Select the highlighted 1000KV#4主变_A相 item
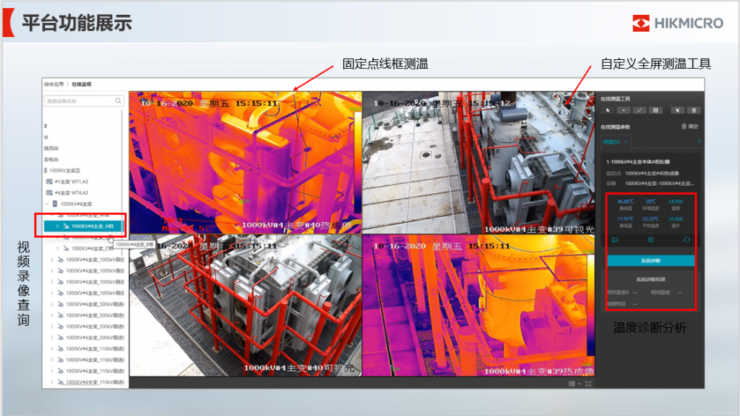The width and height of the screenshot is (740, 416). click(x=84, y=227)
